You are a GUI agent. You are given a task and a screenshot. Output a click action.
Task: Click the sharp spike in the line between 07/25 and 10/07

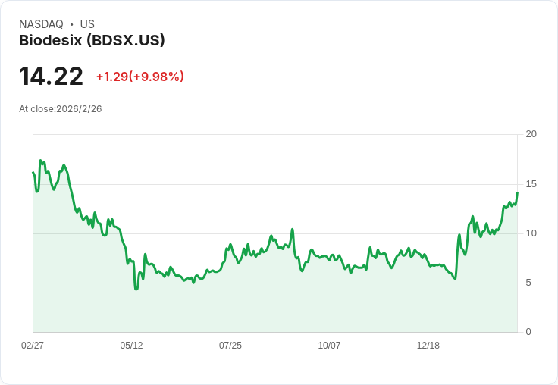pyautogui.click(x=292, y=229)
